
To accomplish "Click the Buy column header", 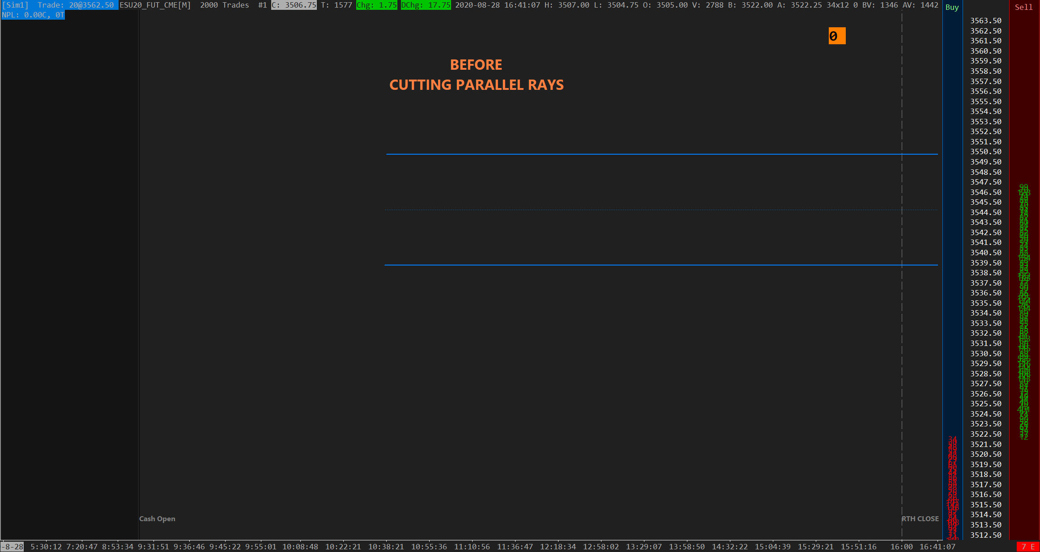I will pyautogui.click(x=952, y=7).
